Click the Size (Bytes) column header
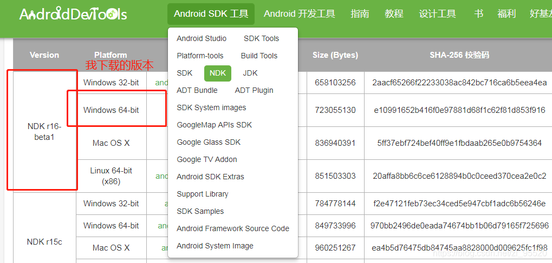Image resolution: width=552 pixels, height=263 pixels. (335, 55)
